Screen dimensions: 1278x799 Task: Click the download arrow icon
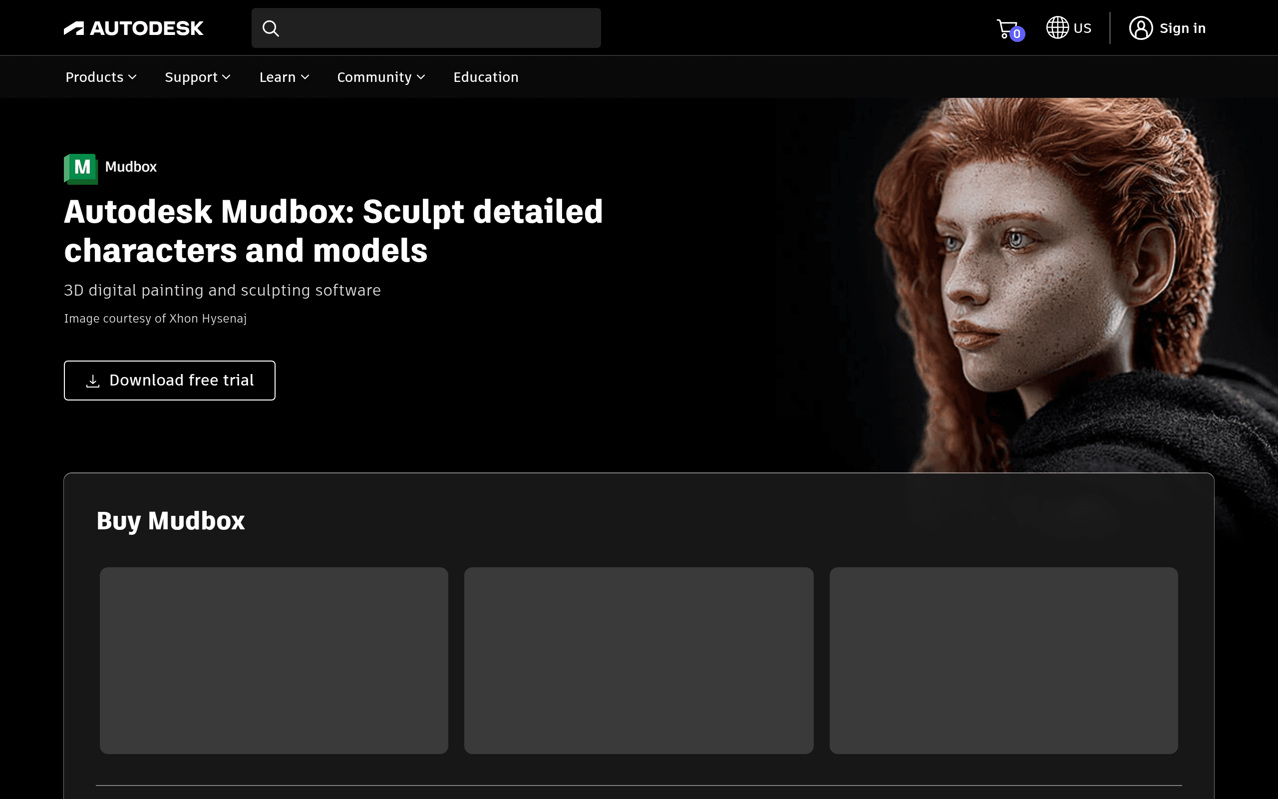point(93,381)
